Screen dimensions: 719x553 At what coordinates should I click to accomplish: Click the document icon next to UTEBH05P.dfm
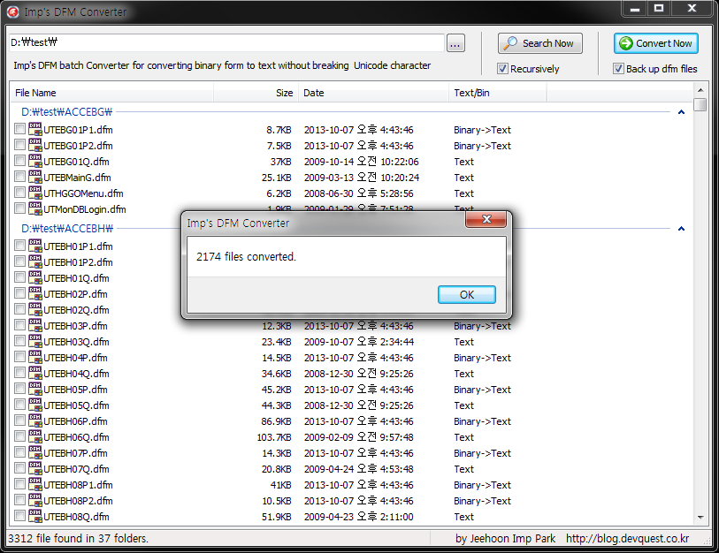34,390
